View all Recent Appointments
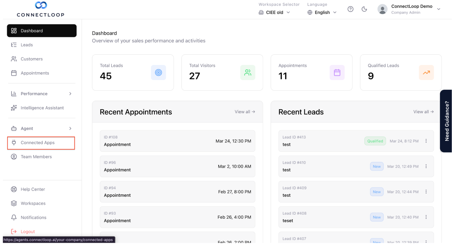The image size is (454, 251). tap(245, 112)
